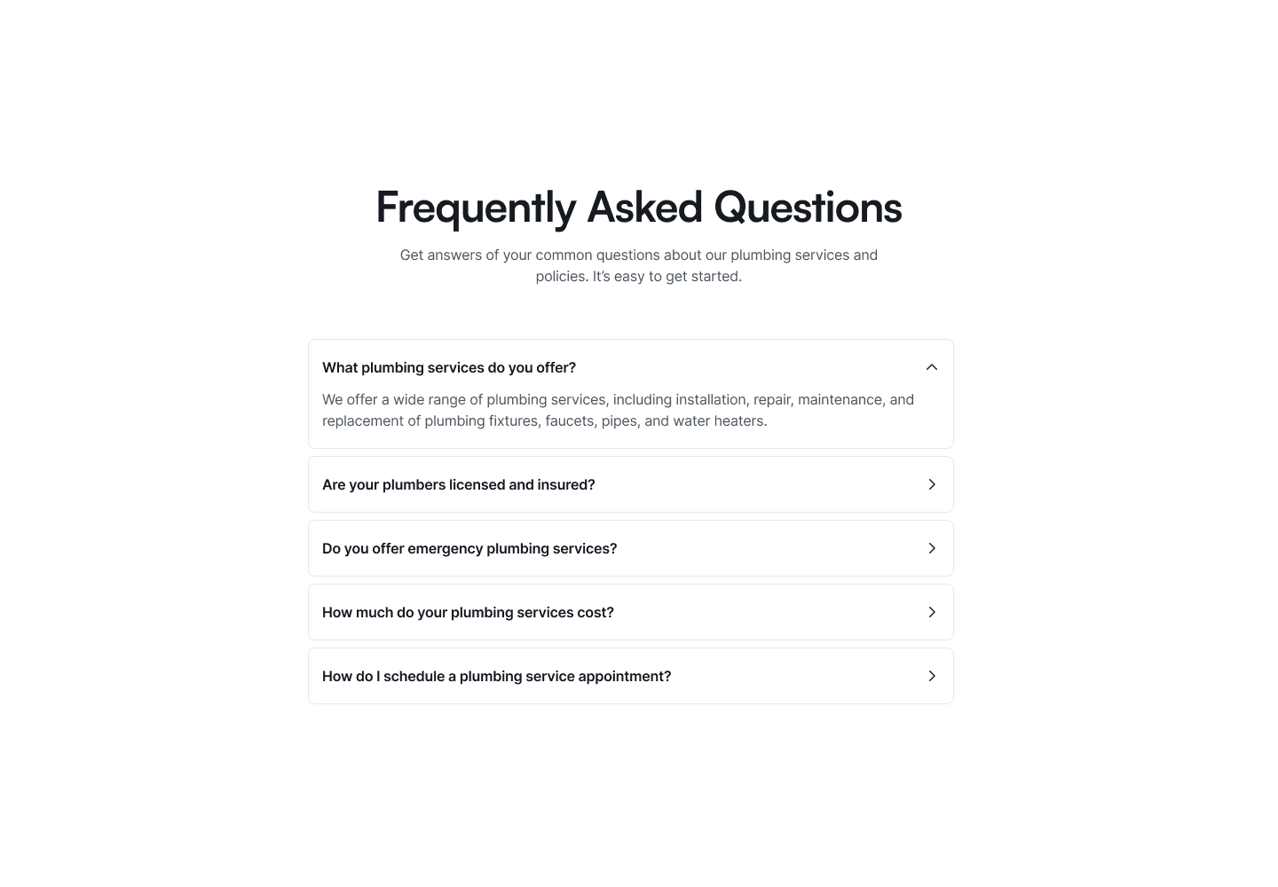
Task: Click the last FAQ card about appointments
Action: 631,676
